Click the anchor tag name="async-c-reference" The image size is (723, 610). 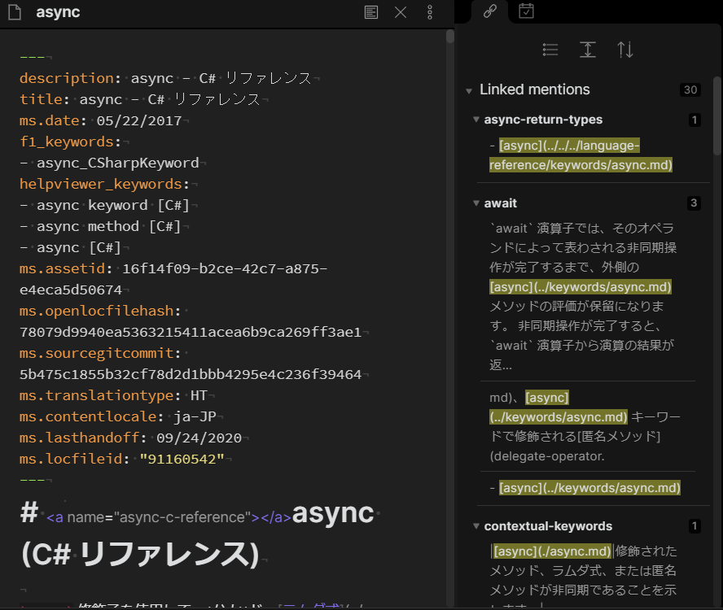click(x=169, y=517)
